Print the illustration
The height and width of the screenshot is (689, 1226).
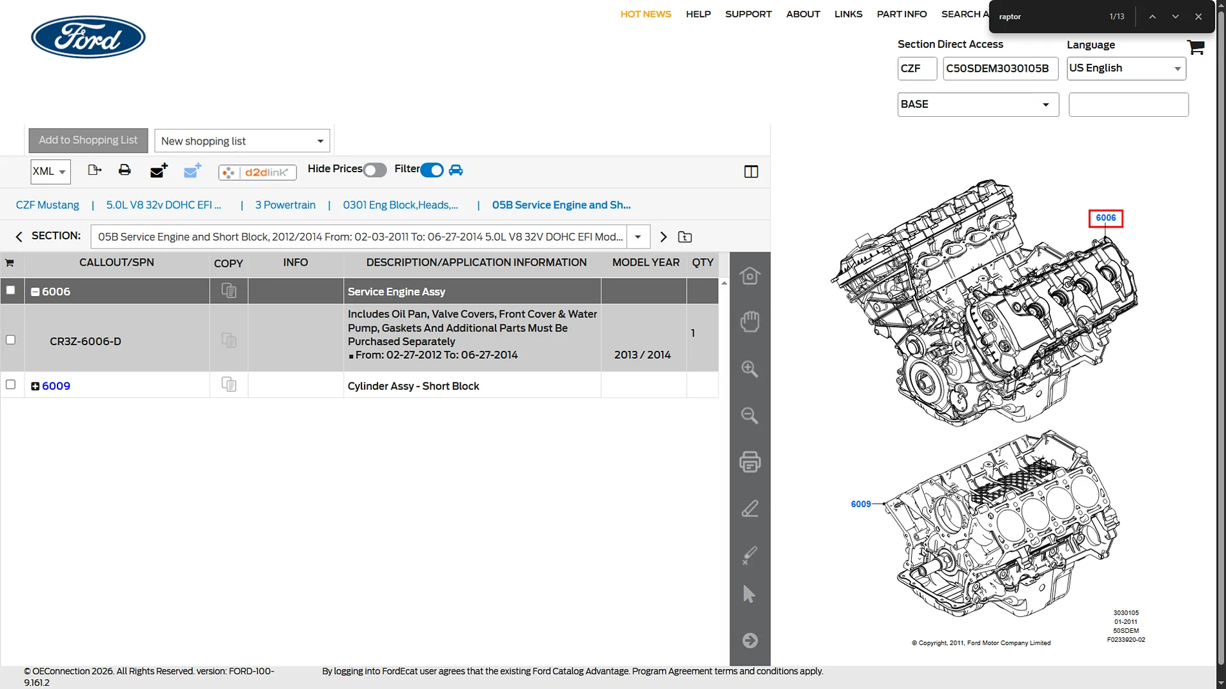coord(750,462)
